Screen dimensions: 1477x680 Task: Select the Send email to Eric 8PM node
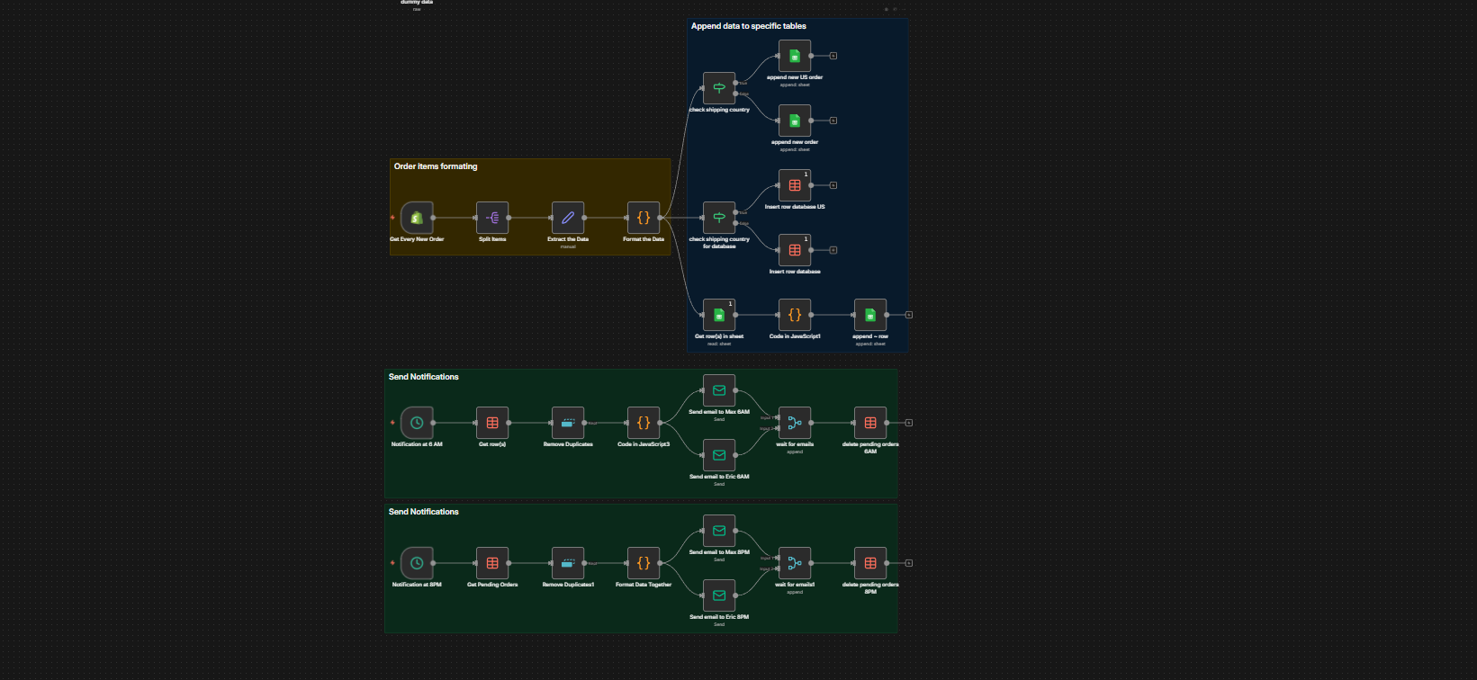click(x=719, y=595)
